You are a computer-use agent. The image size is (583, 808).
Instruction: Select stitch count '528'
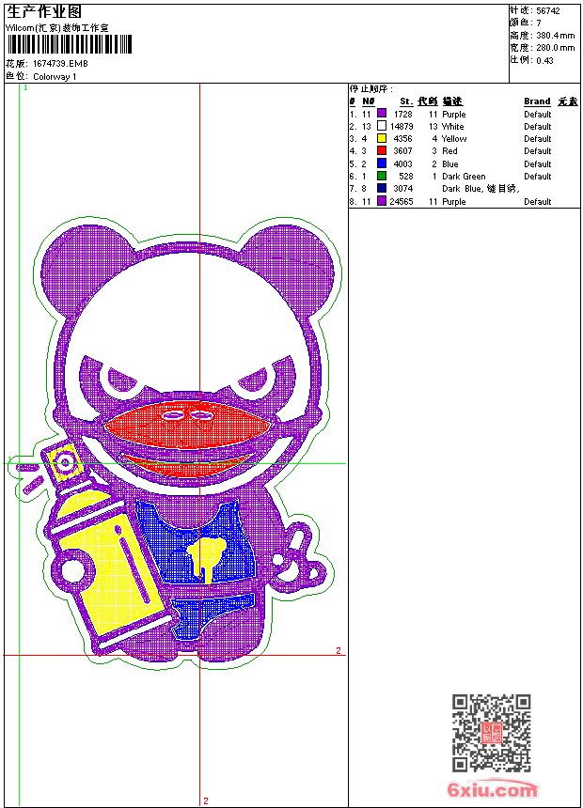[406, 177]
